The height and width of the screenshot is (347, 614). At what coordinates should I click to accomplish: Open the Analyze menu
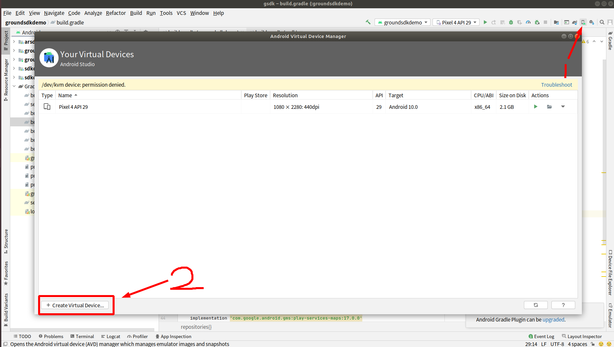(93, 13)
